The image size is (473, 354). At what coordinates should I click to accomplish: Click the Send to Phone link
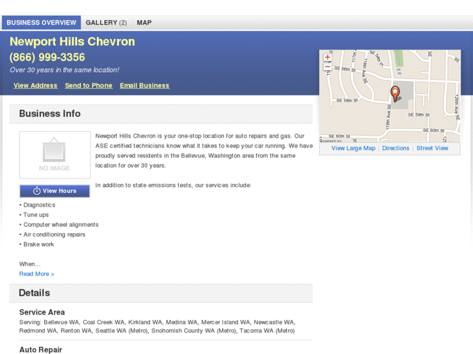click(88, 86)
